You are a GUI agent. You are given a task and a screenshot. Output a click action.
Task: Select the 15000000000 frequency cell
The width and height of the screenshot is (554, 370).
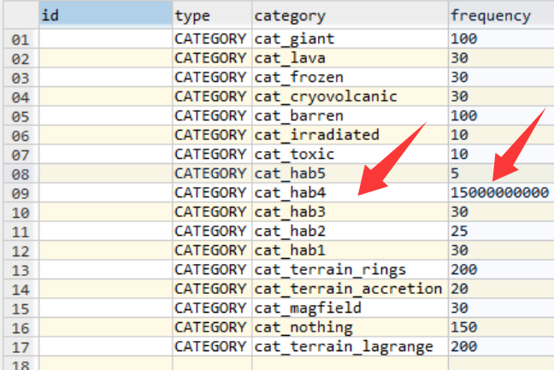501,193
